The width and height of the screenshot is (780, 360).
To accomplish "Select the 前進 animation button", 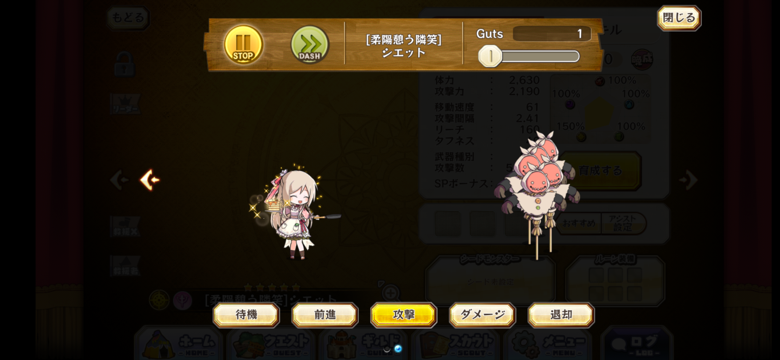I will [325, 315].
